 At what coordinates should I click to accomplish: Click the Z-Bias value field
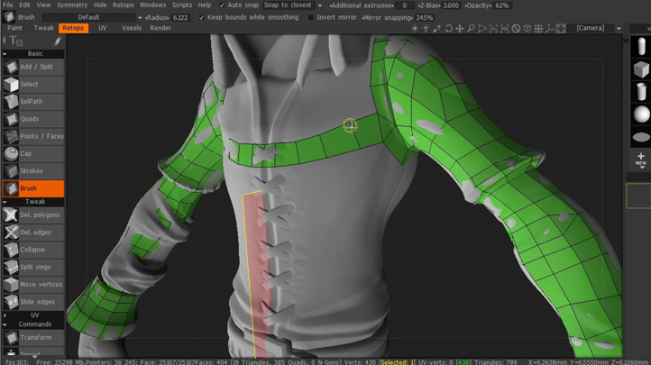tap(451, 5)
